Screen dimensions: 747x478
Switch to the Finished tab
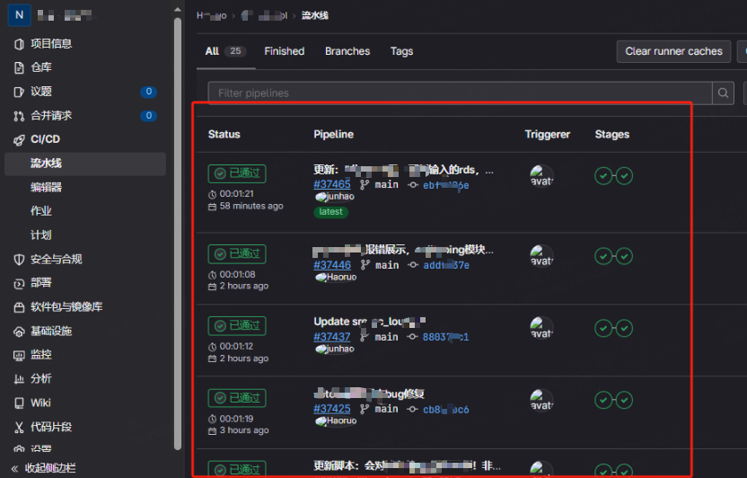(285, 51)
